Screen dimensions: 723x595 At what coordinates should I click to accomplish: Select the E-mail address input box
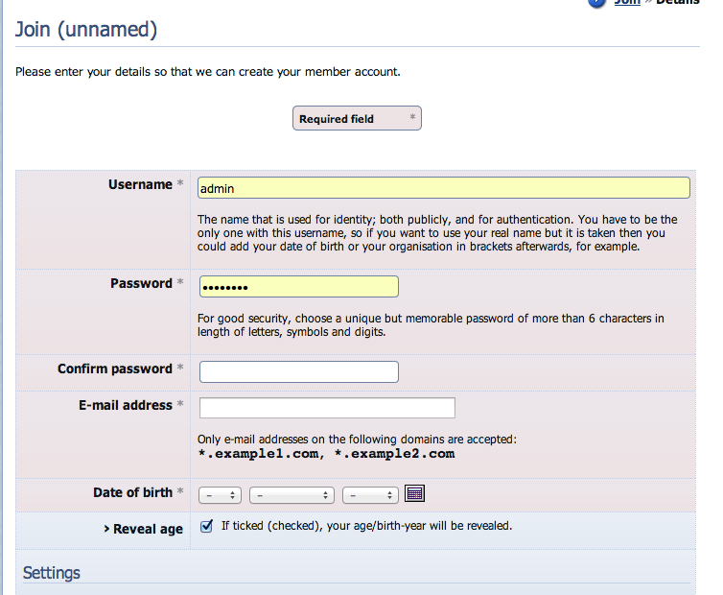click(326, 408)
